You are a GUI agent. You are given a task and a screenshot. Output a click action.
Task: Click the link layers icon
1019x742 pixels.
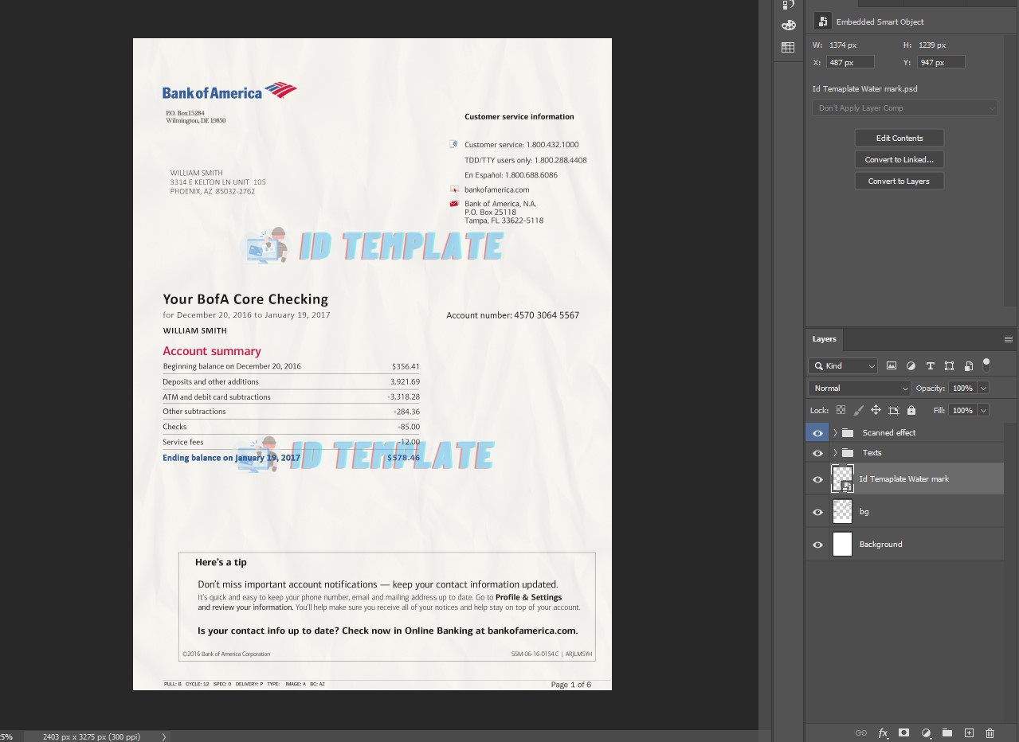coord(861,732)
